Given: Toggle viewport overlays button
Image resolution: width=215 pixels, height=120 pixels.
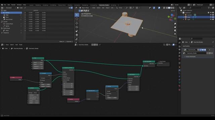Looking at the screenshot, I should click(159, 8).
